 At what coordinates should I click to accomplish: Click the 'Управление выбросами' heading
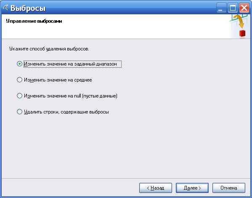point(34,21)
